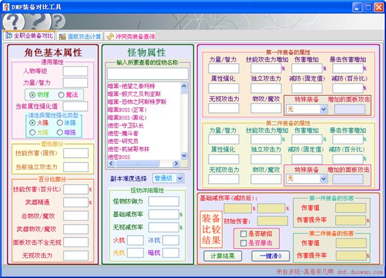Click the 火抗 input field
The width and height of the screenshot is (386, 278).
[135, 240]
